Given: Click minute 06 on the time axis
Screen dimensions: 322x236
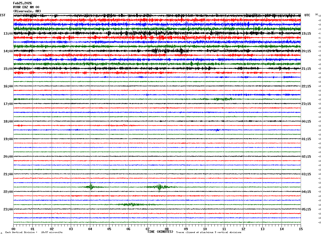Looking at the screenshot, I should [x=128, y=229].
